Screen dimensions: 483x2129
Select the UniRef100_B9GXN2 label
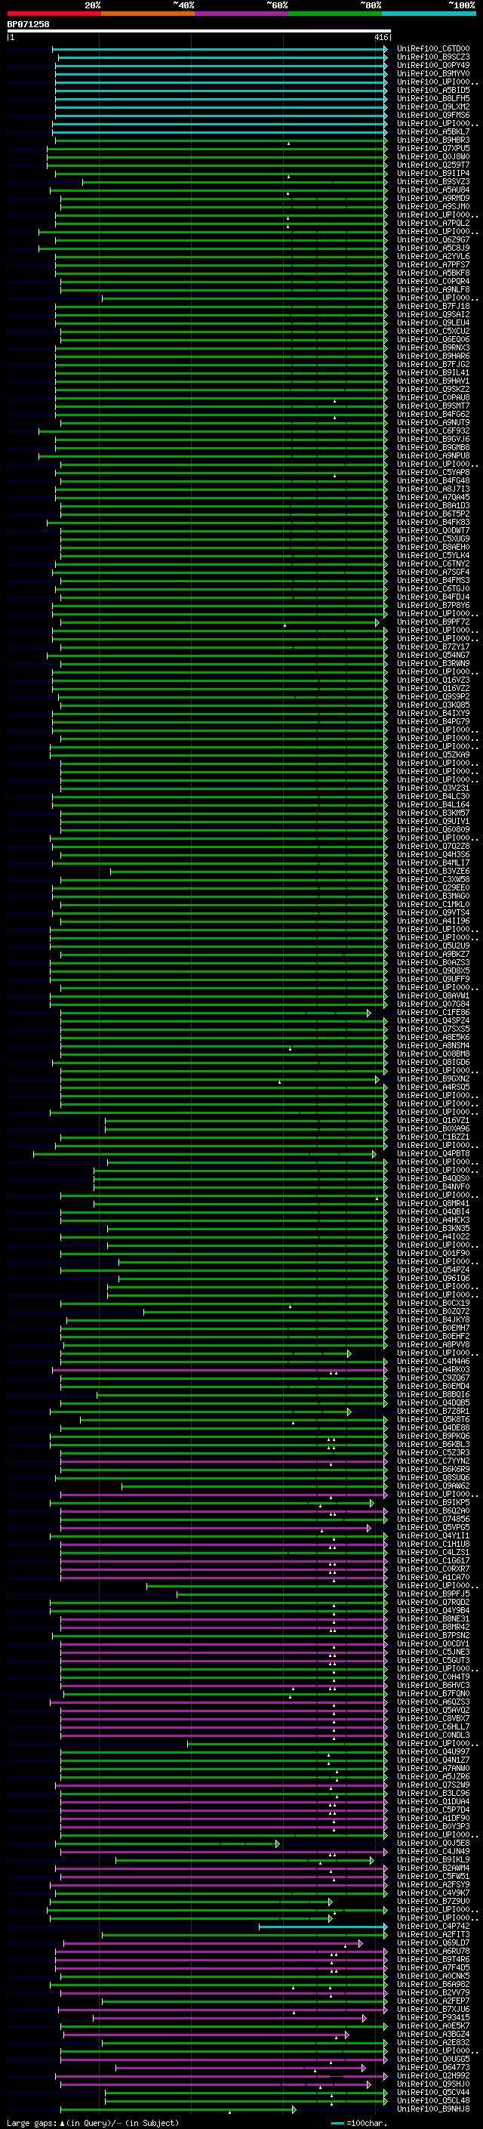point(432,1079)
